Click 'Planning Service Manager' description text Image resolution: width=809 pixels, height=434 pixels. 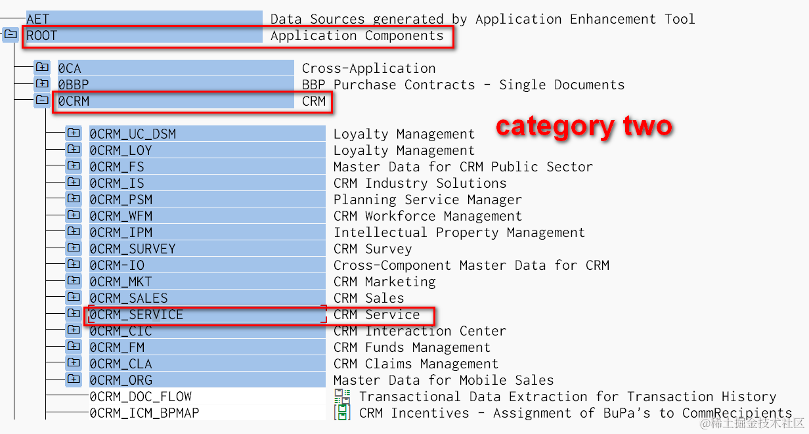point(427,200)
